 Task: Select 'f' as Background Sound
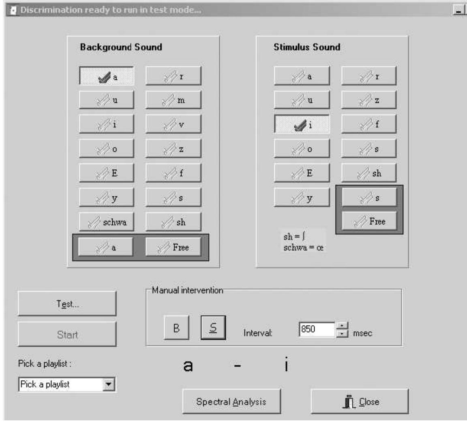[x=174, y=173]
